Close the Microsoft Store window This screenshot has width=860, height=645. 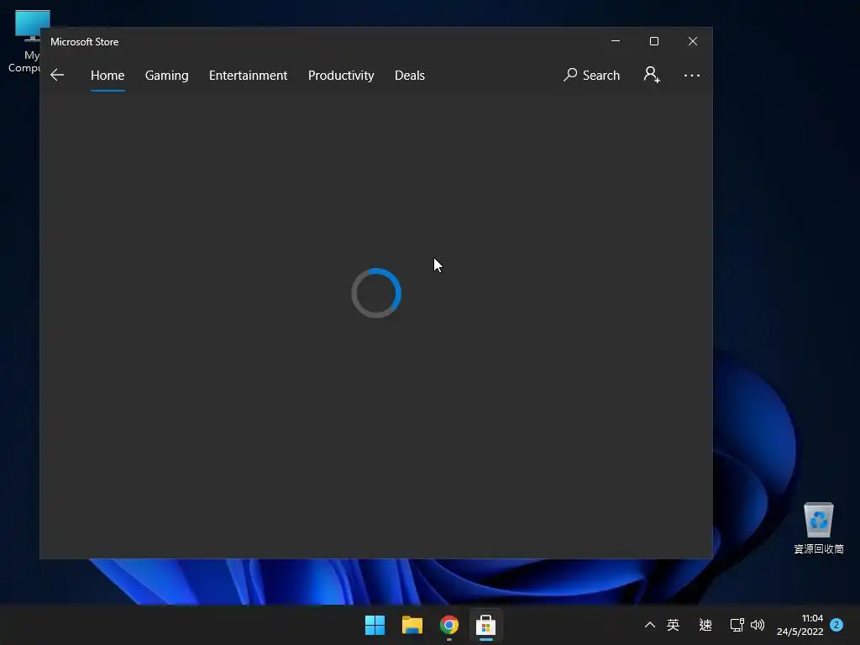[693, 41]
